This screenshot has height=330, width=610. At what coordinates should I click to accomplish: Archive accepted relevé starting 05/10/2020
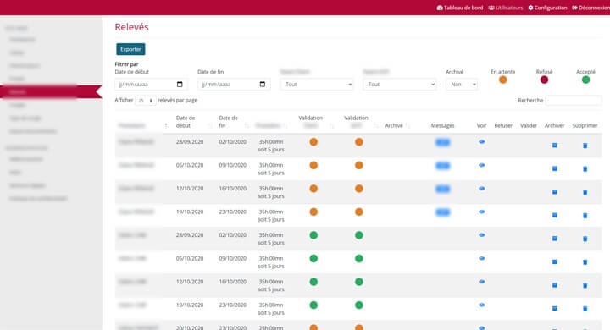(555, 262)
